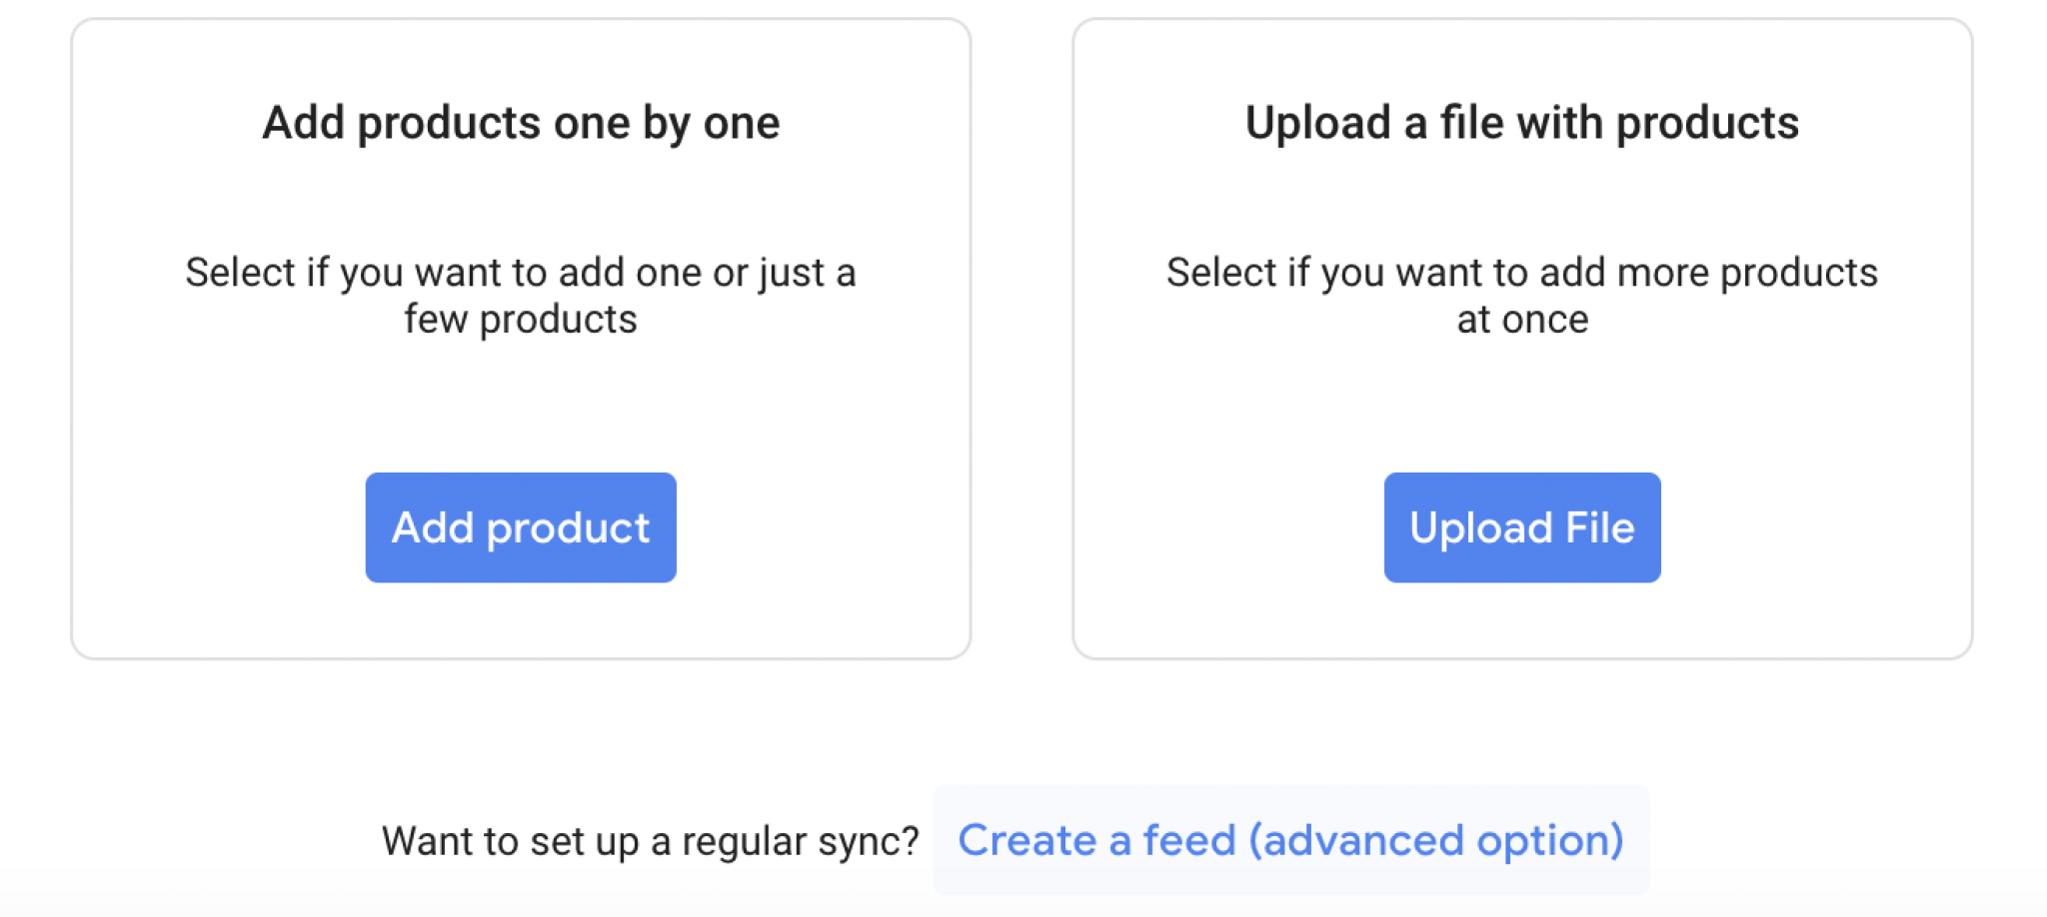Click "at once" in the right card description
The height and width of the screenshot is (917, 2047).
[x=1521, y=320]
